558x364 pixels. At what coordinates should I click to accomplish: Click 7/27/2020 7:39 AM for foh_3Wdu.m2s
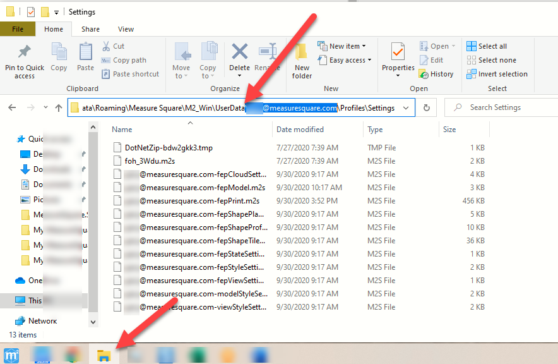point(307,161)
